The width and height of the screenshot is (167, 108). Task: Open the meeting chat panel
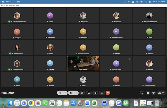pyautogui.click(x=153, y=93)
